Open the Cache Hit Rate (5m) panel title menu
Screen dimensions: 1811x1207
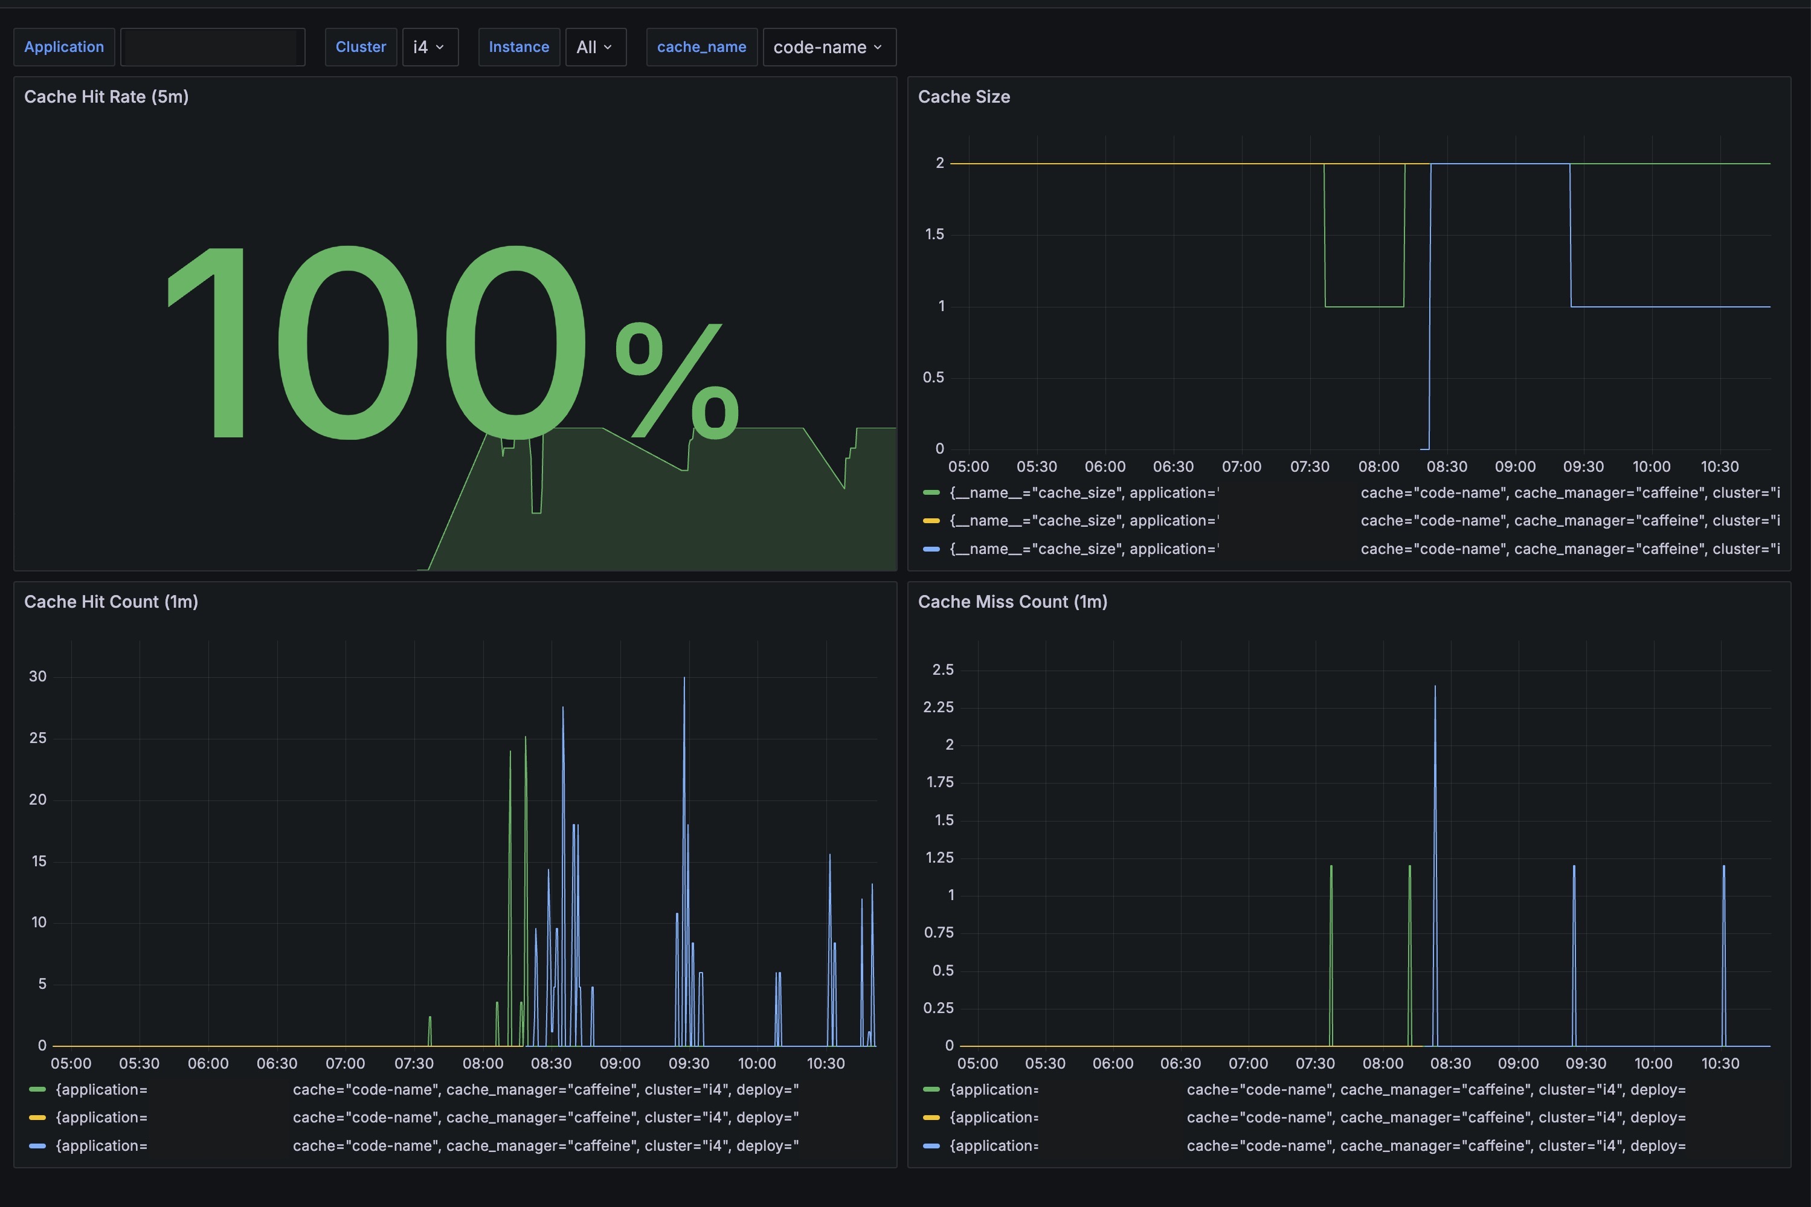click(x=106, y=97)
